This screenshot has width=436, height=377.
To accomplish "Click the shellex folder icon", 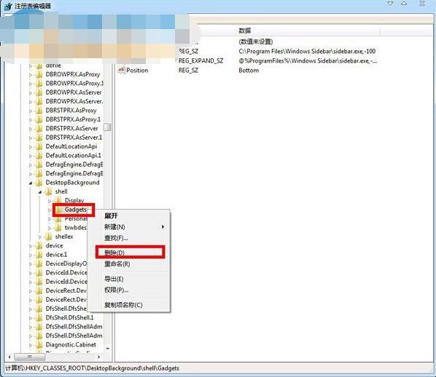I will coord(49,237).
